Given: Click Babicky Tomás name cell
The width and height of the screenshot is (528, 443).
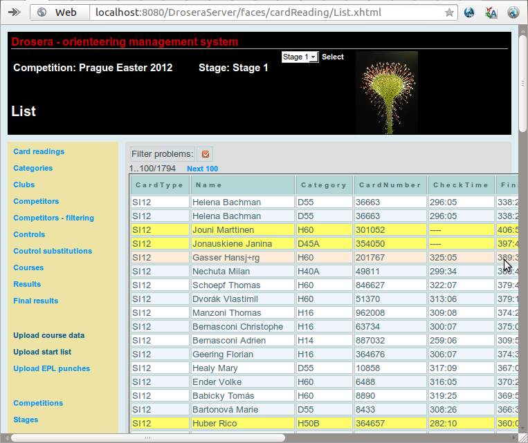Looking at the screenshot, I should point(242,395).
